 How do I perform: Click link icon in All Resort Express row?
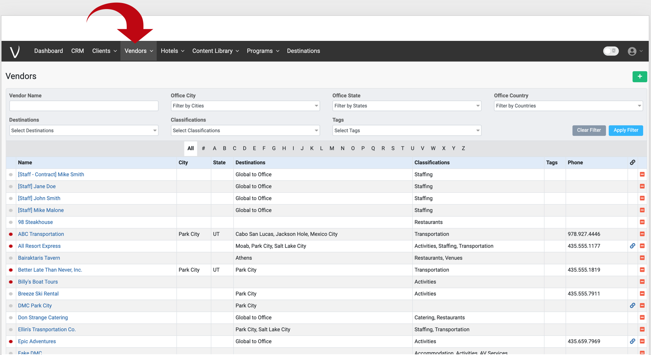[632, 246]
